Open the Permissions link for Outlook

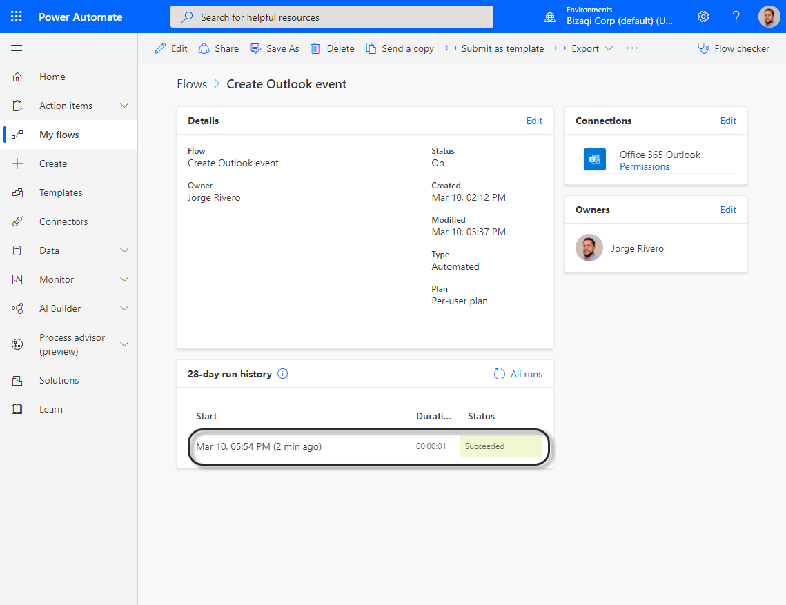coord(645,167)
